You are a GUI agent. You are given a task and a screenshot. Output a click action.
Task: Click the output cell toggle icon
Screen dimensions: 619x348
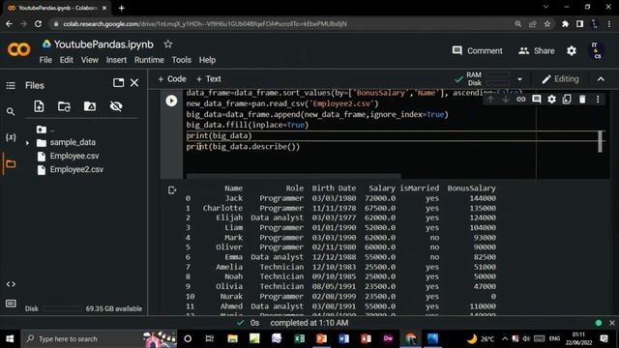[172, 190]
